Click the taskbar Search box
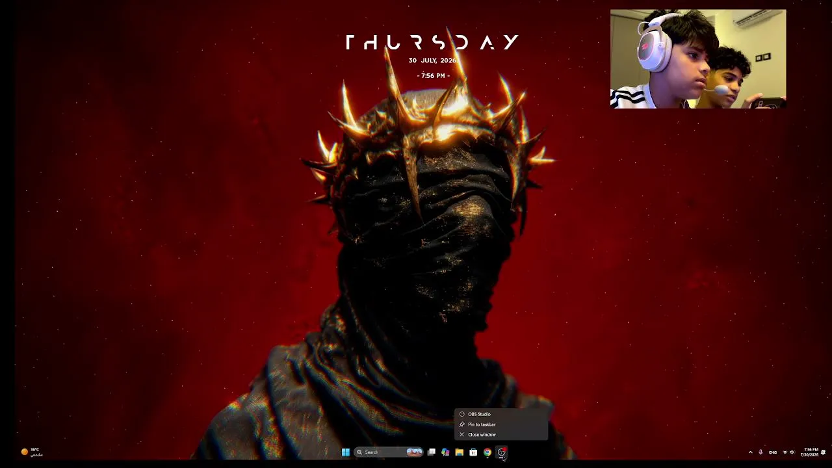 pyautogui.click(x=389, y=452)
